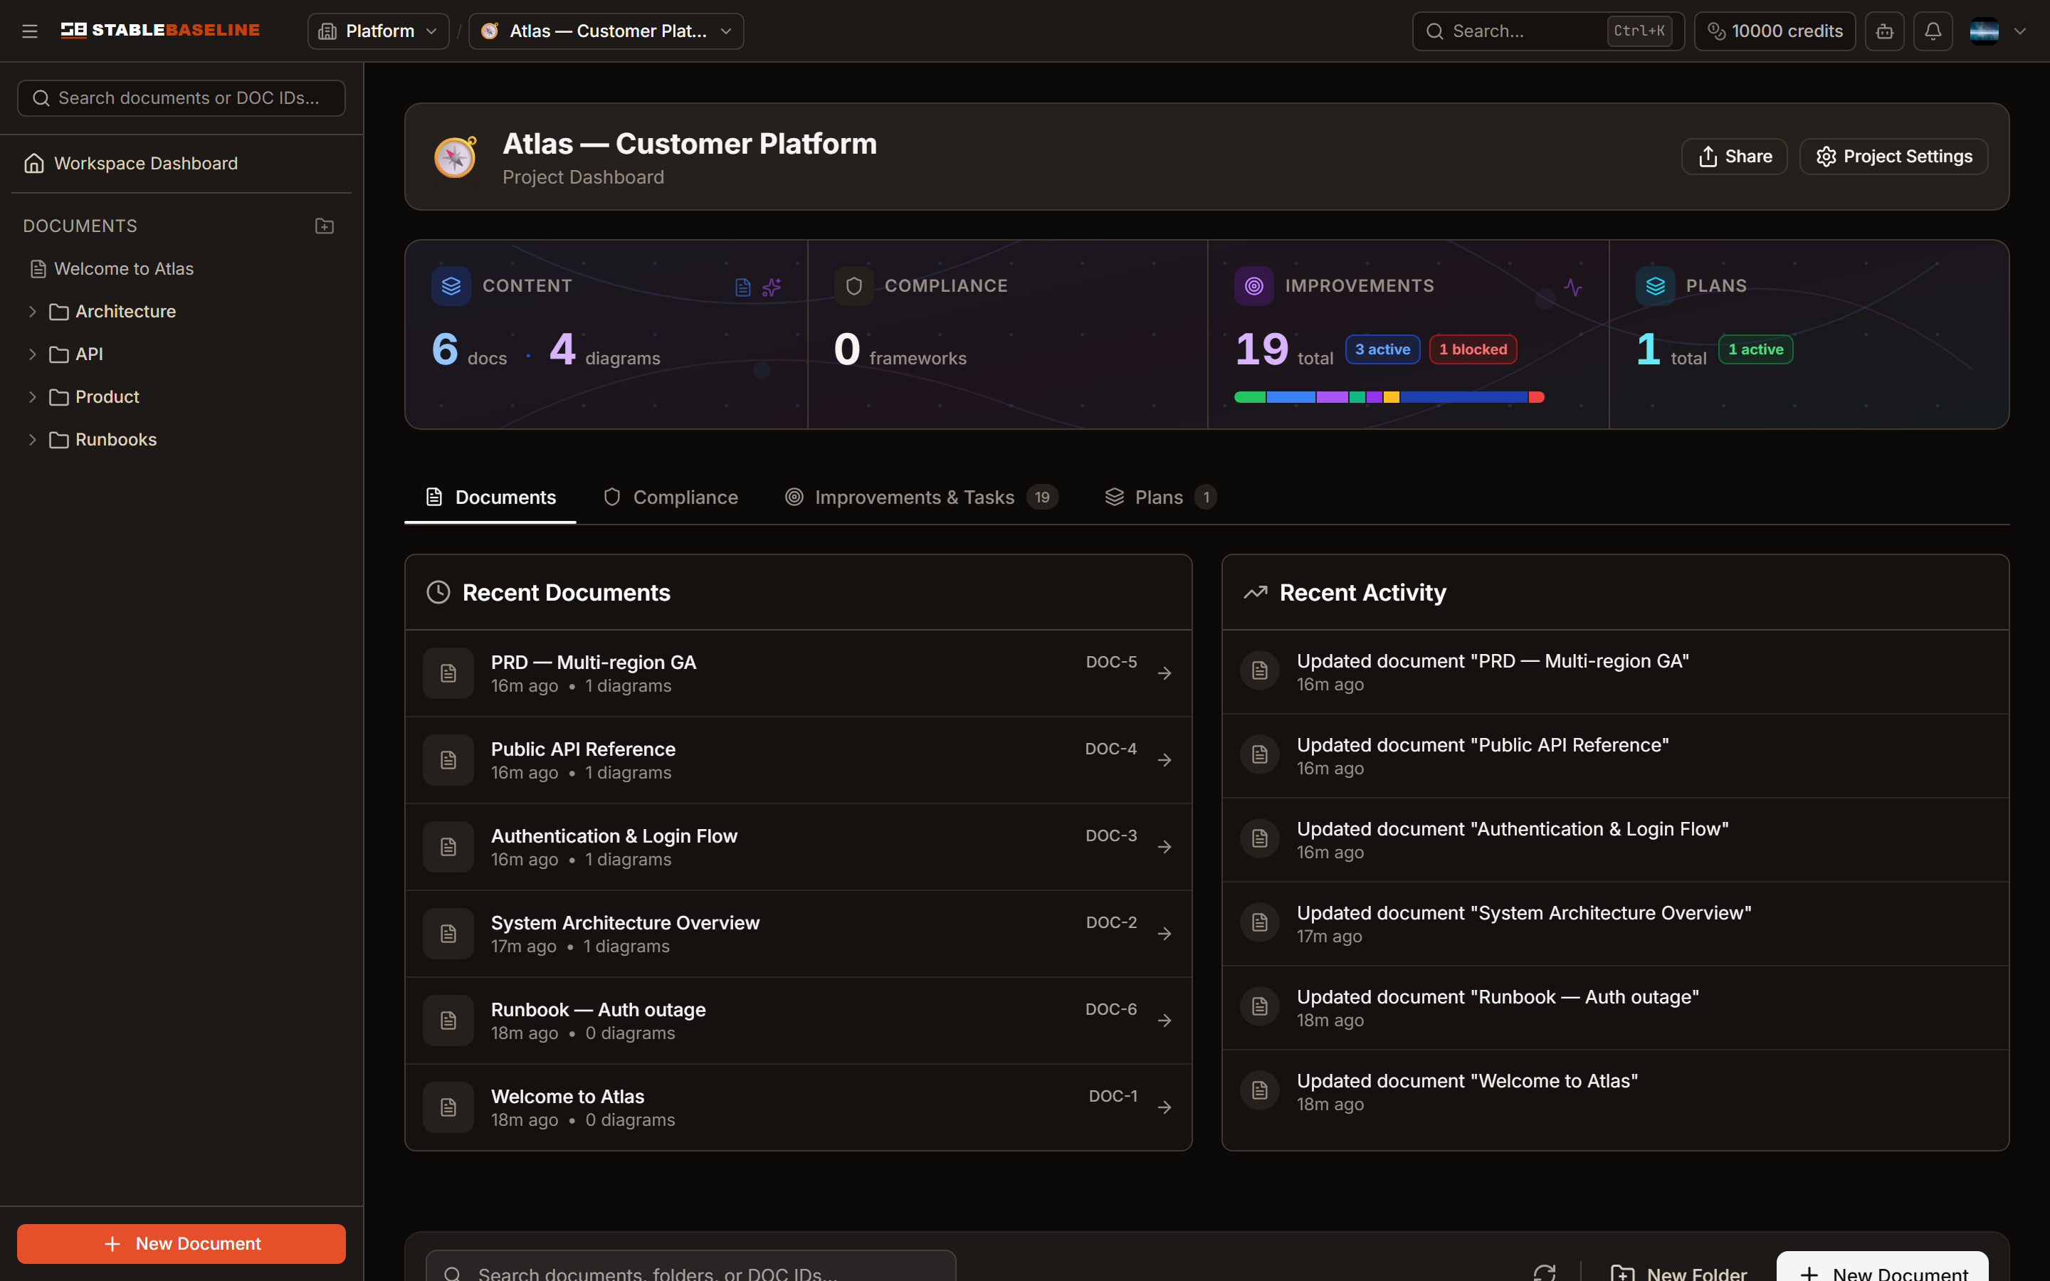Screen dimensions: 2050x1281
Task: Click the Atlas compass project icon
Action: [x=455, y=157]
